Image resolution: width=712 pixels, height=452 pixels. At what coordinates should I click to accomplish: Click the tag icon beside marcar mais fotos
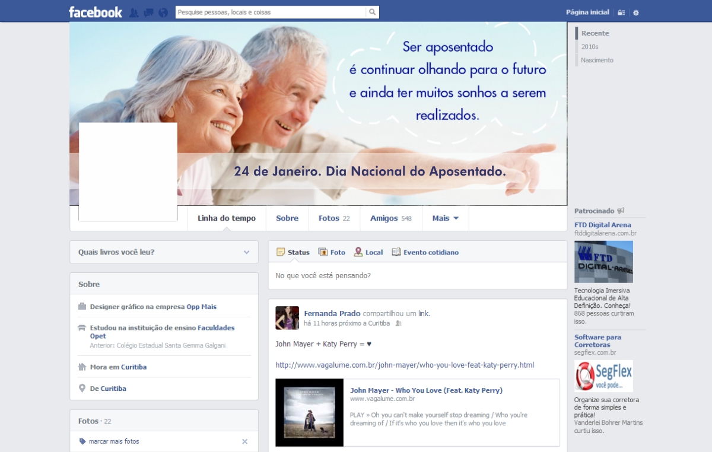[82, 441]
